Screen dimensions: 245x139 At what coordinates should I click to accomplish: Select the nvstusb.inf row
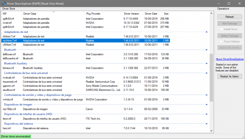coord(86,78)
